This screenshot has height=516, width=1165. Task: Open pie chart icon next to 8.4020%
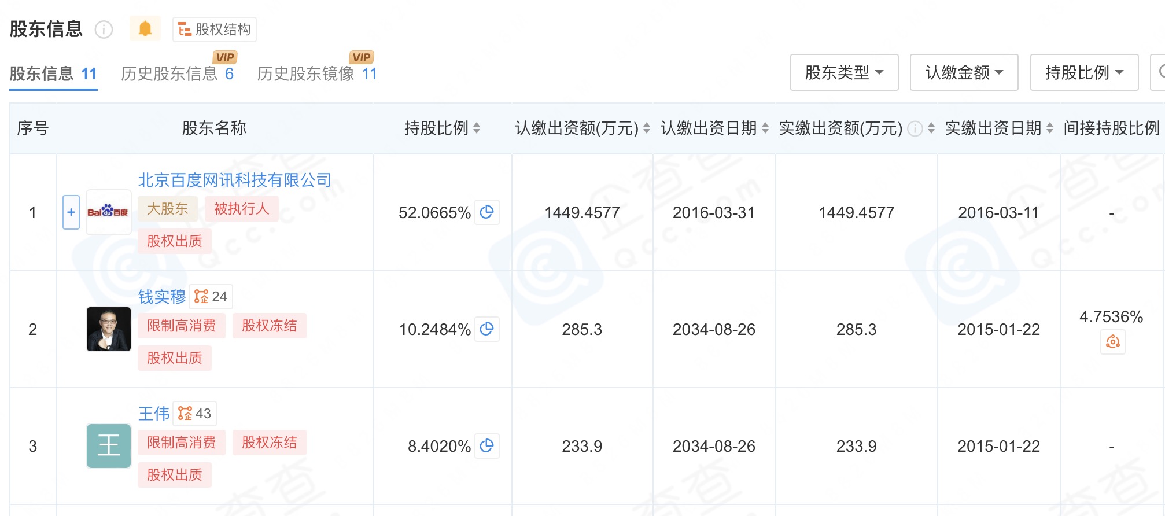pyautogui.click(x=487, y=446)
